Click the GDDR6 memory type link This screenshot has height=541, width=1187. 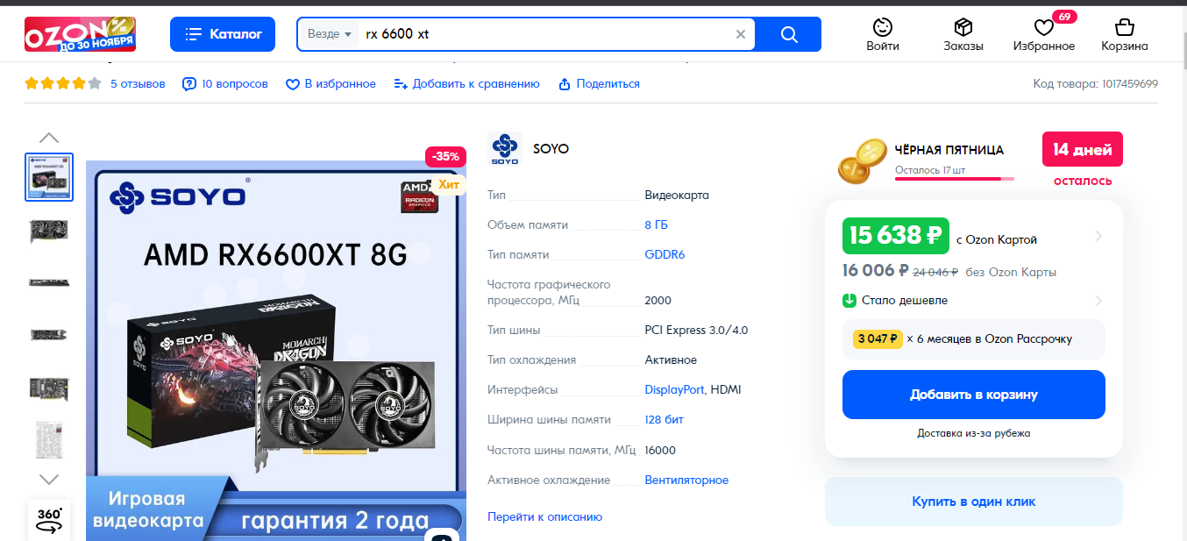coord(665,255)
